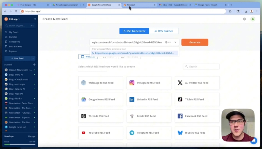
Task: Reload the page in browser toolbar
Action: point(16,11)
